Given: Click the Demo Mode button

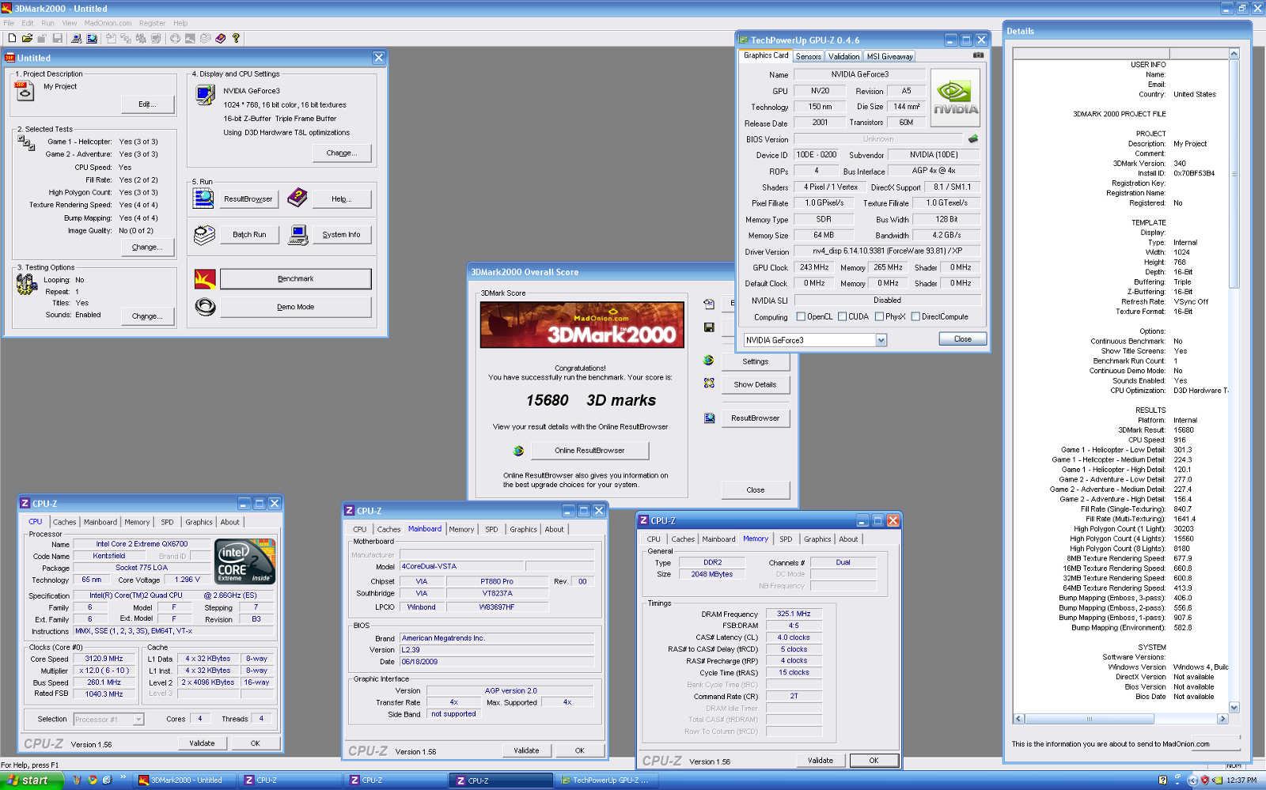Looking at the screenshot, I should (x=296, y=307).
